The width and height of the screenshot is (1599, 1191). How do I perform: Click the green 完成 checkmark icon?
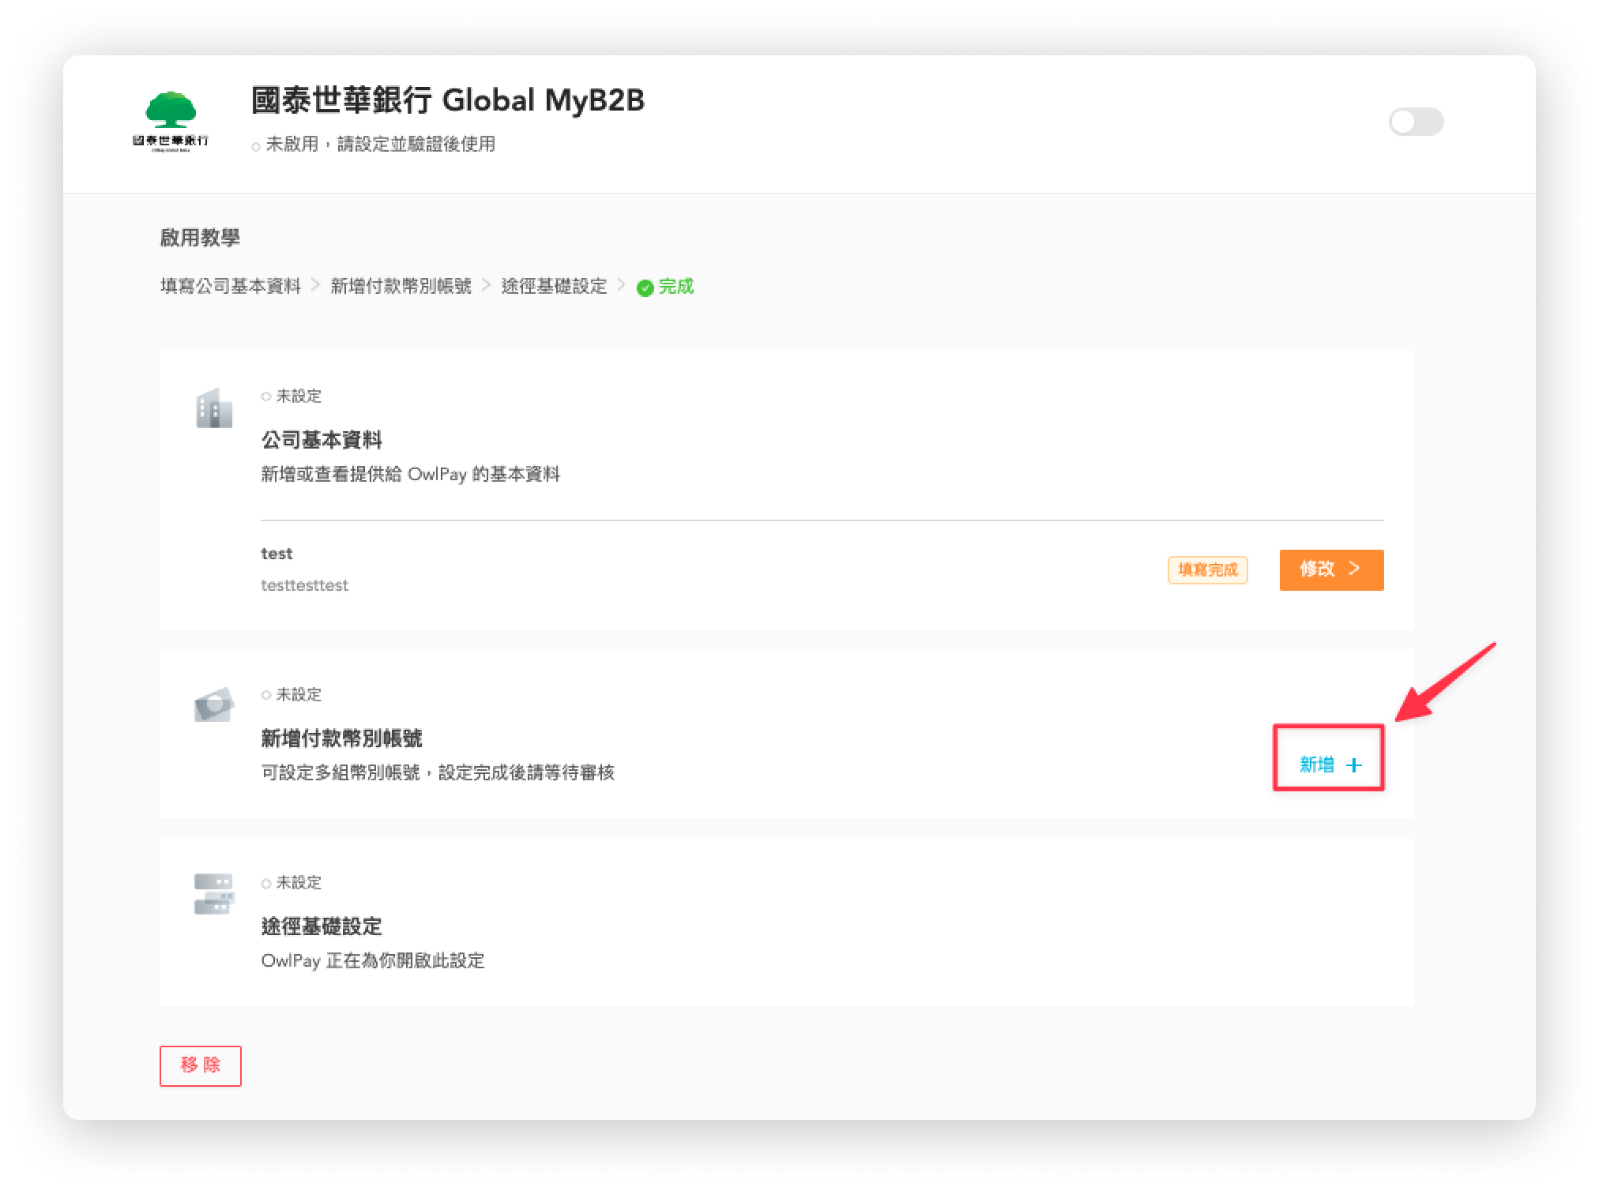645,287
